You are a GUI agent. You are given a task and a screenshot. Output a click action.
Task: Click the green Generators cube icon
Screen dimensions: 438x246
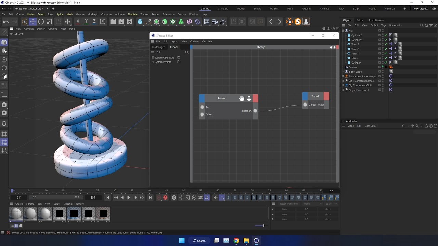pyautogui.click(x=165, y=22)
